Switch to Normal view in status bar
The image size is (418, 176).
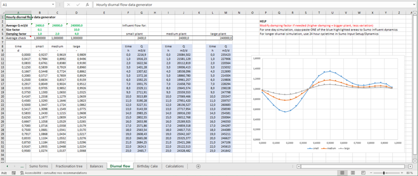coord(342,172)
